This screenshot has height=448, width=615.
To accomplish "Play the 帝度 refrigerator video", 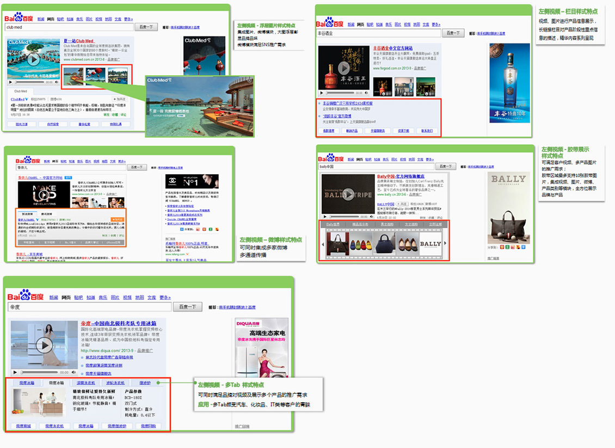I will point(44,345).
